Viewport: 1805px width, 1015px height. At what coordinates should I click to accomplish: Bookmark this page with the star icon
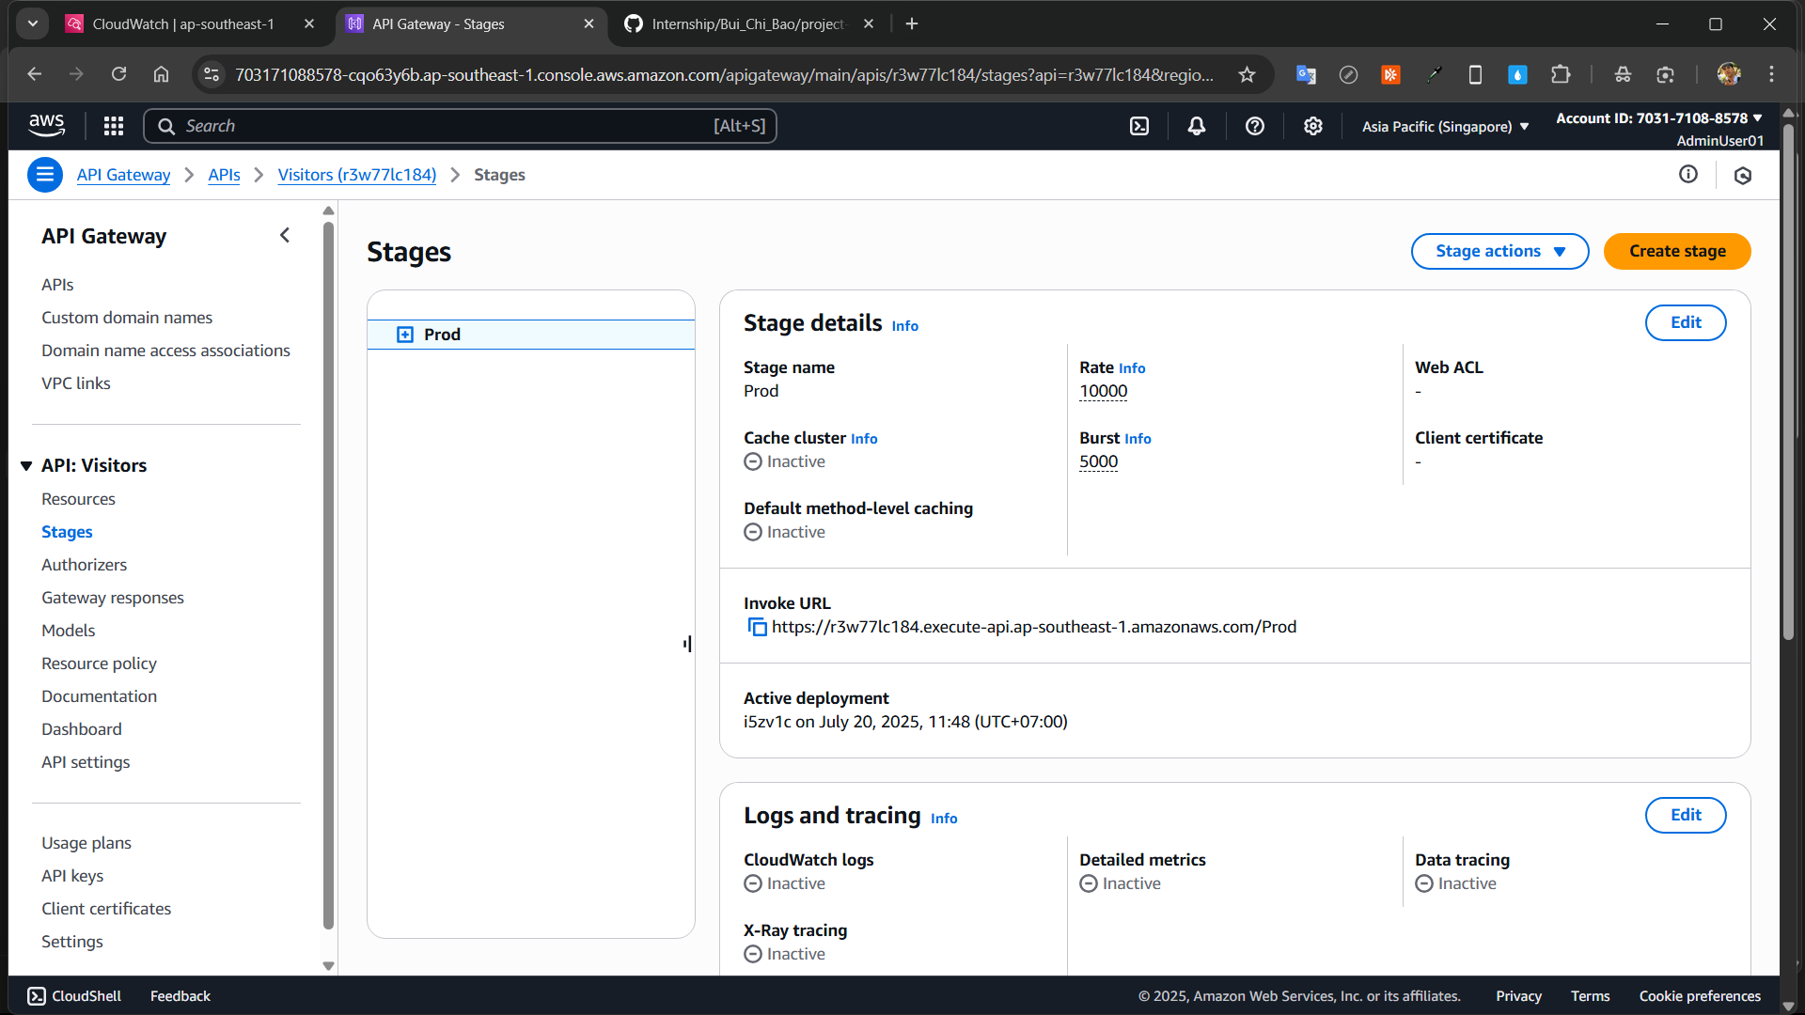(1247, 74)
